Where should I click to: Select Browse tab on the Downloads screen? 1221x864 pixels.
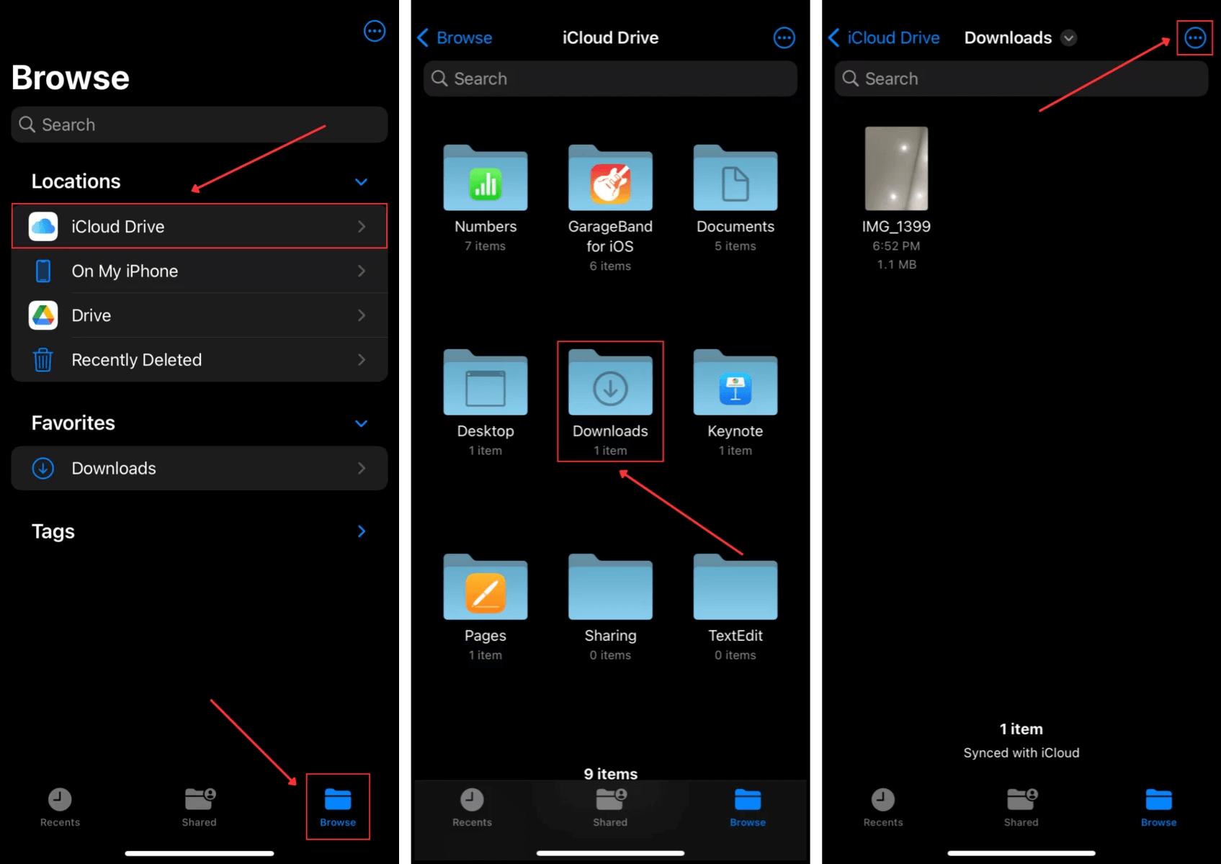pos(1159,807)
